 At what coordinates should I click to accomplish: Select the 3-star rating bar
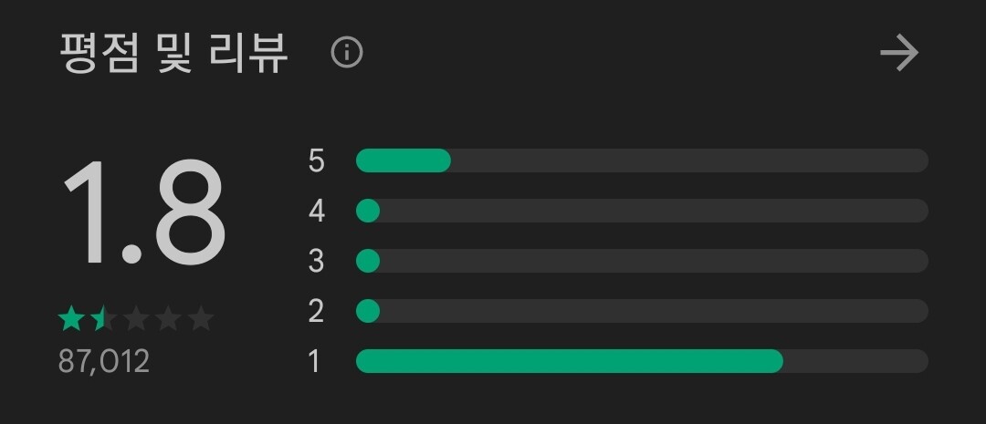pos(641,261)
